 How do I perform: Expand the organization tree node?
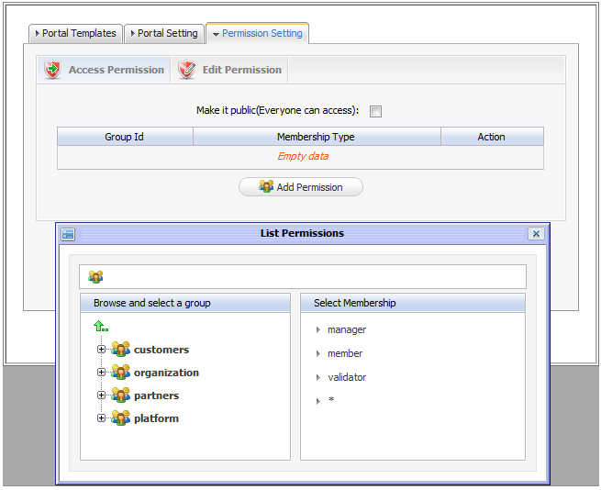(x=101, y=373)
